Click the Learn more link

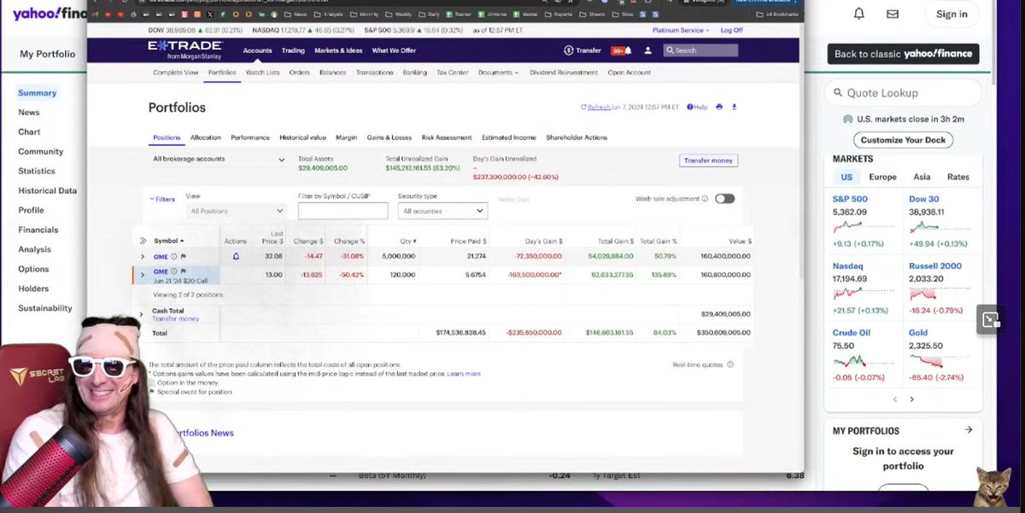pos(464,374)
